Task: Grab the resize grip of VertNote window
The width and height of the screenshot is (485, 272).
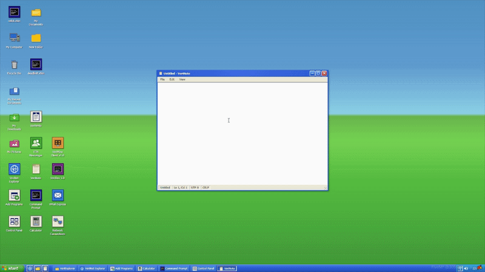Action: [326, 188]
